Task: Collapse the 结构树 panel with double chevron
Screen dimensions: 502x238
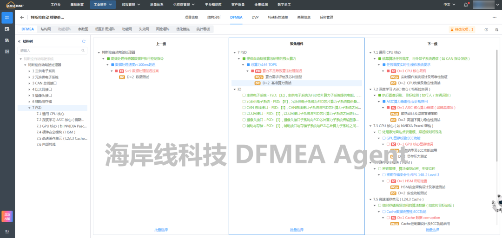Action: [20, 41]
